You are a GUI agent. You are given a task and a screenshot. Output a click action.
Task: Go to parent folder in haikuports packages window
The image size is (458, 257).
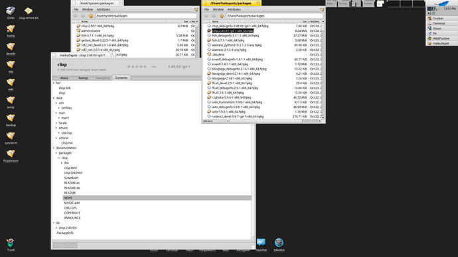(x=222, y=16)
